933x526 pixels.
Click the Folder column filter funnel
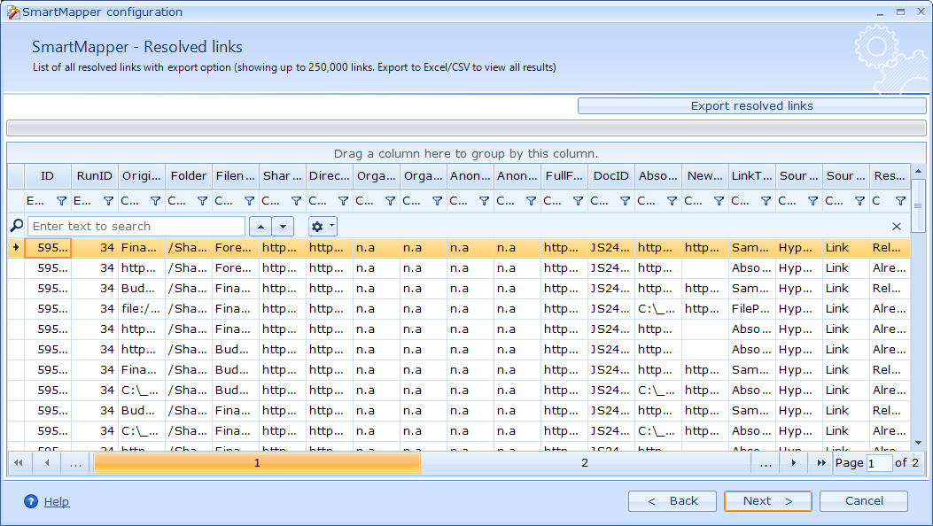tap(202, 201)
